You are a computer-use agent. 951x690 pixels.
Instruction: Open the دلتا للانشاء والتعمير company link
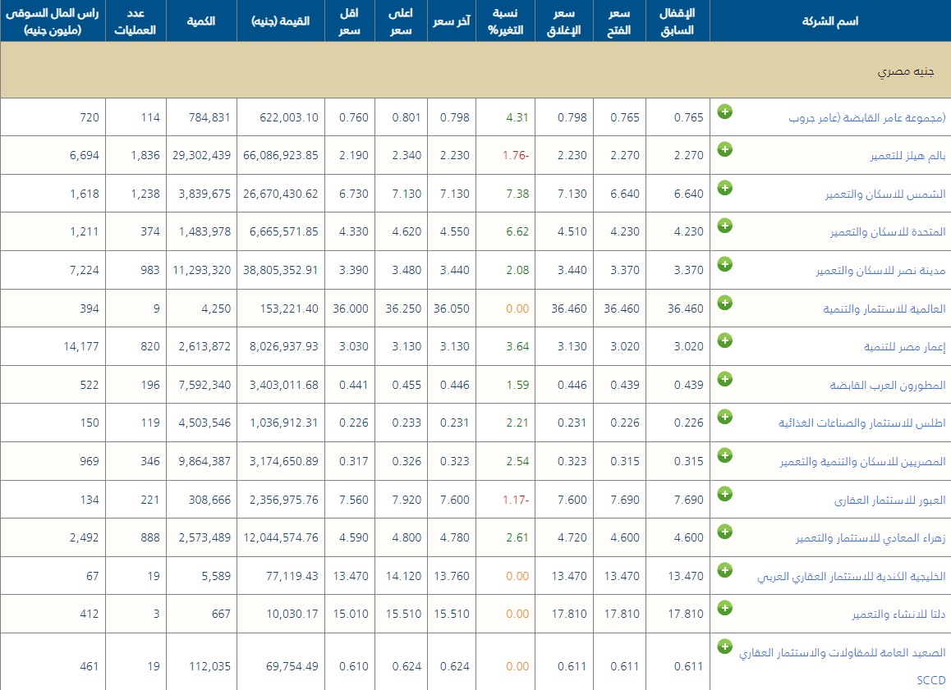(898, 615)
